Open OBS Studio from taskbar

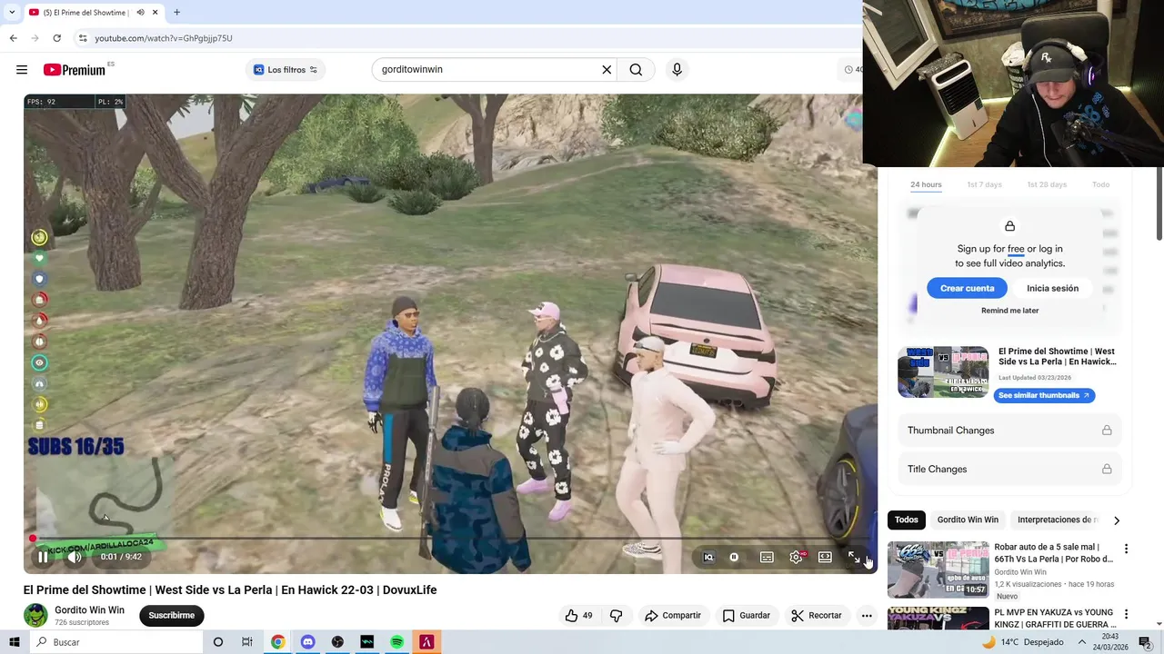tap(337, 642)
